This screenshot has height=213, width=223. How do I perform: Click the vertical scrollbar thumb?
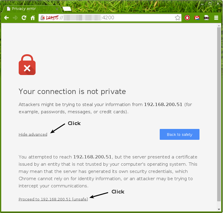[219, 114]
